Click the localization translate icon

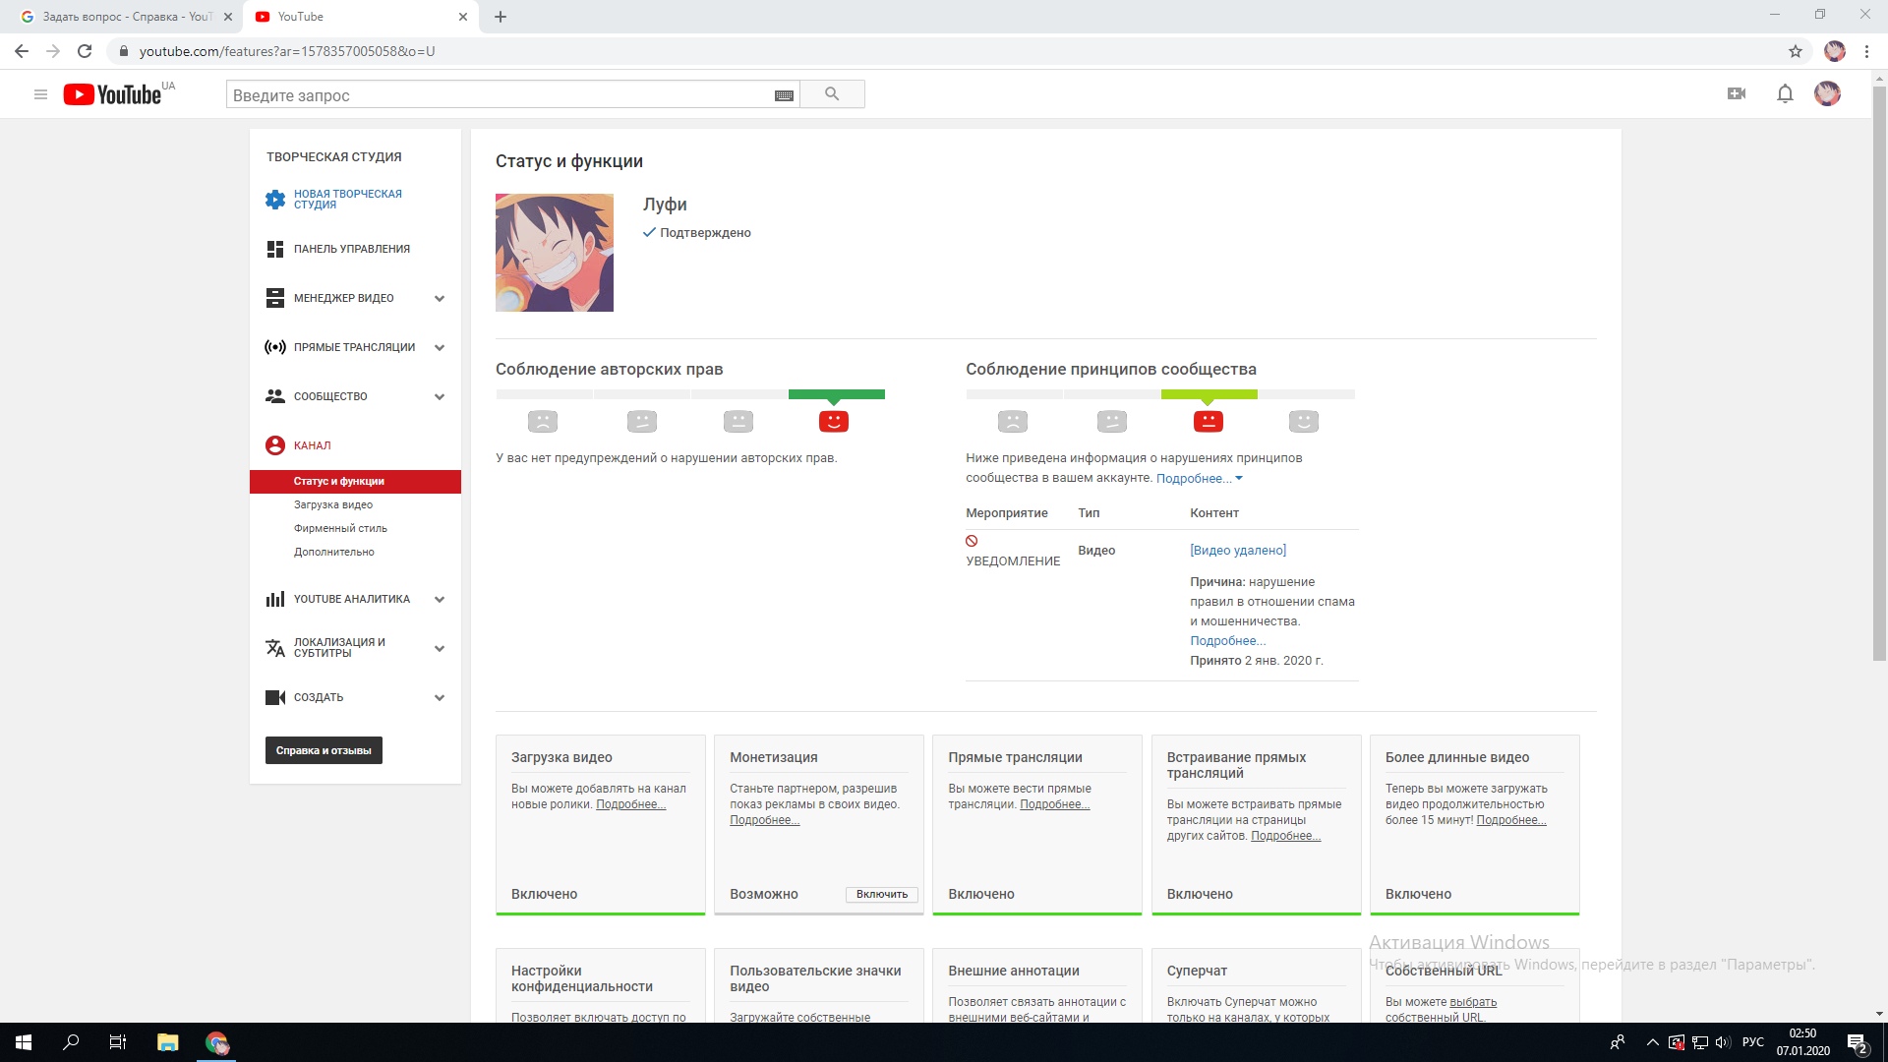pyautogui.click(x=275, y=648)
